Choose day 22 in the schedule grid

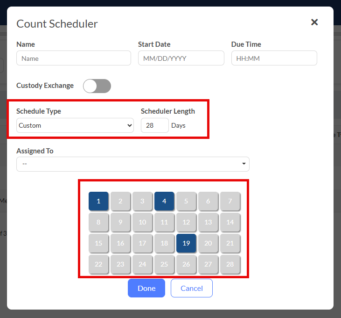pos(98,264)
